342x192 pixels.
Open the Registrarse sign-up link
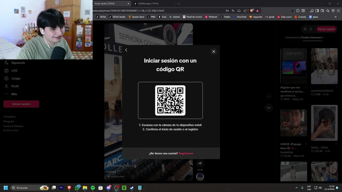pos(186,153)
